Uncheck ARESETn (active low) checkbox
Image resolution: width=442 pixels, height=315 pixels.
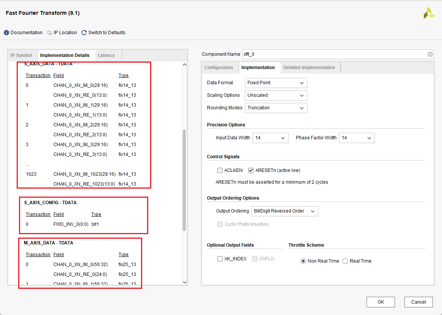tap(251, 170)
